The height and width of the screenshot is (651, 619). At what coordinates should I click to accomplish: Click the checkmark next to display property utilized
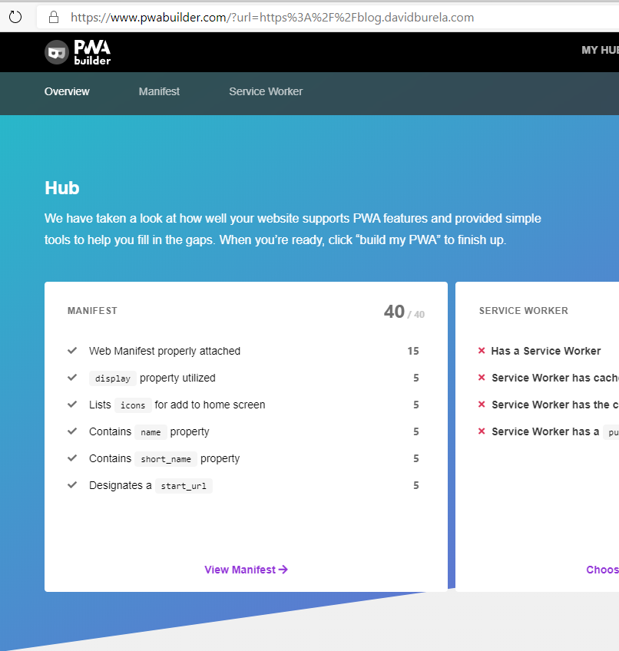71,378
